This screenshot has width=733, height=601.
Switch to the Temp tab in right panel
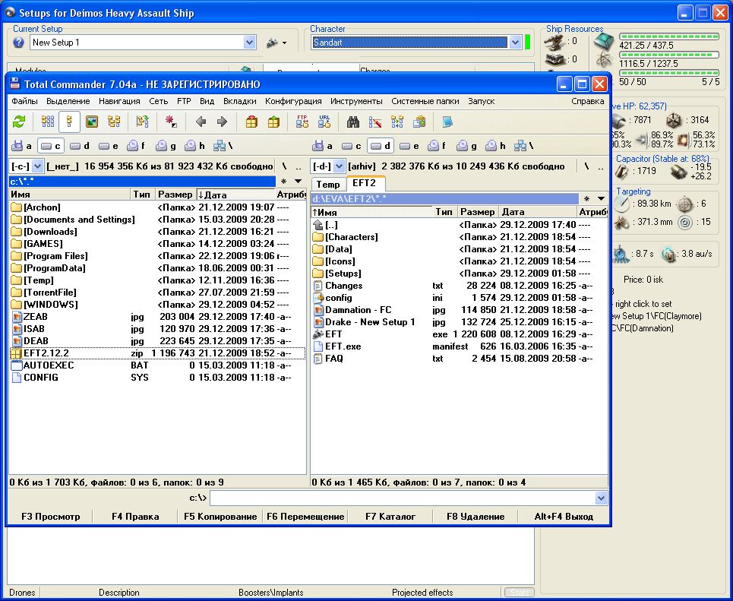click(328, 184)
